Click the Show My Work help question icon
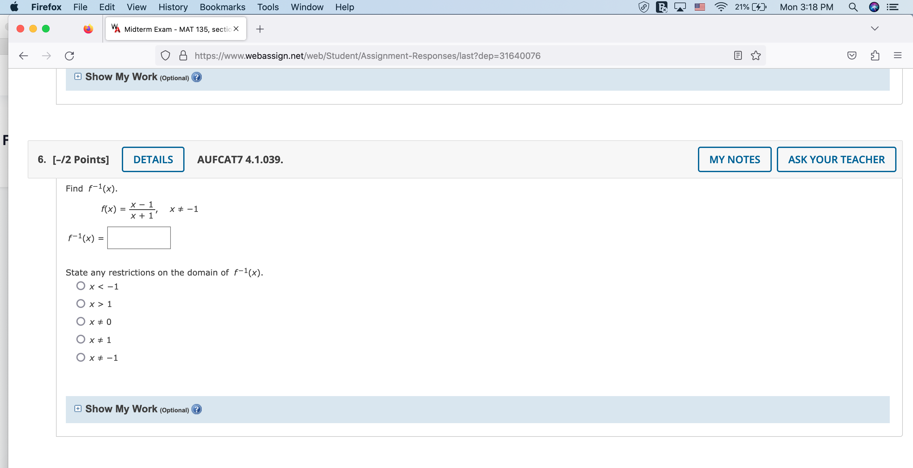This screenshot has height=468, width=913. (197, 409)
